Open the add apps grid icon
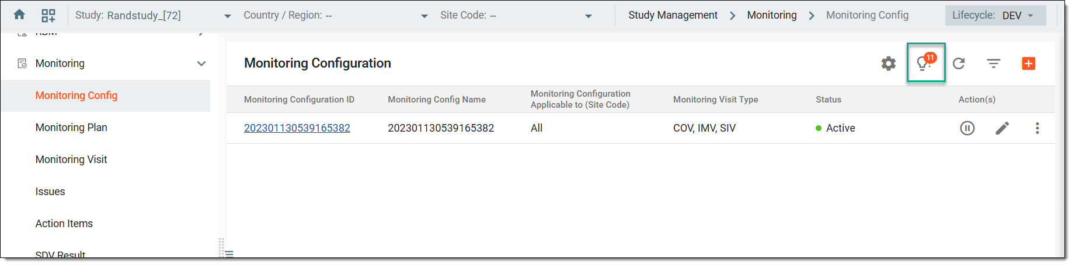 click(x=48, y=15)
